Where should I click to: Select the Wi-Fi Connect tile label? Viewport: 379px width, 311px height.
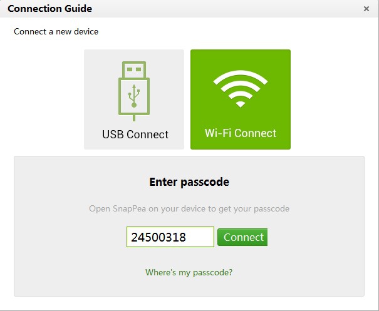[x=241, y=133]
